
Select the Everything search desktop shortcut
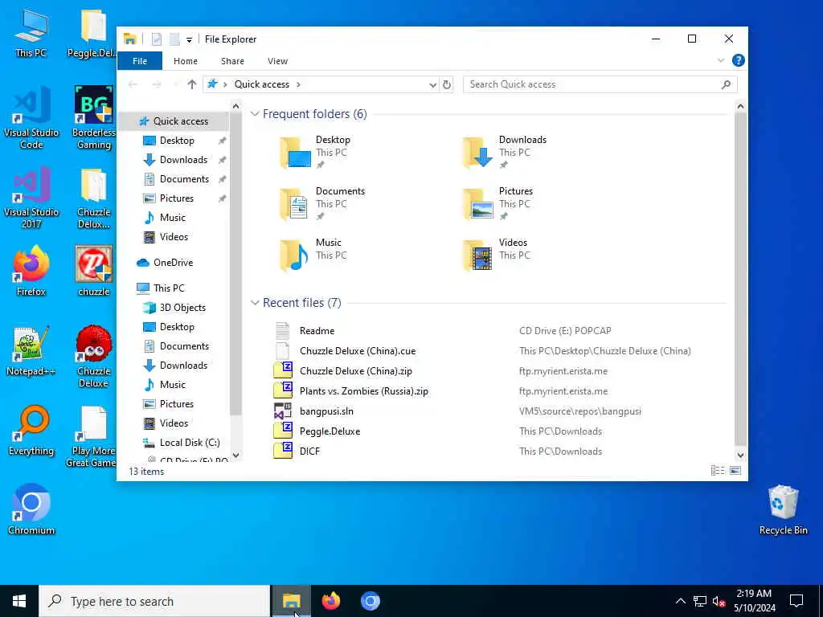31,431
